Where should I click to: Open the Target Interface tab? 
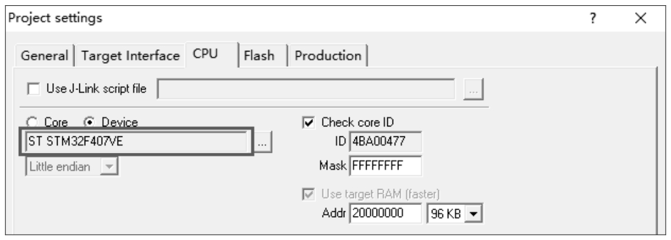pyautogui.click(x=130, y=56)
